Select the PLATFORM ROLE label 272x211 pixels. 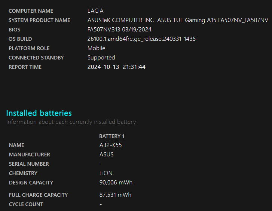(29, 48)
